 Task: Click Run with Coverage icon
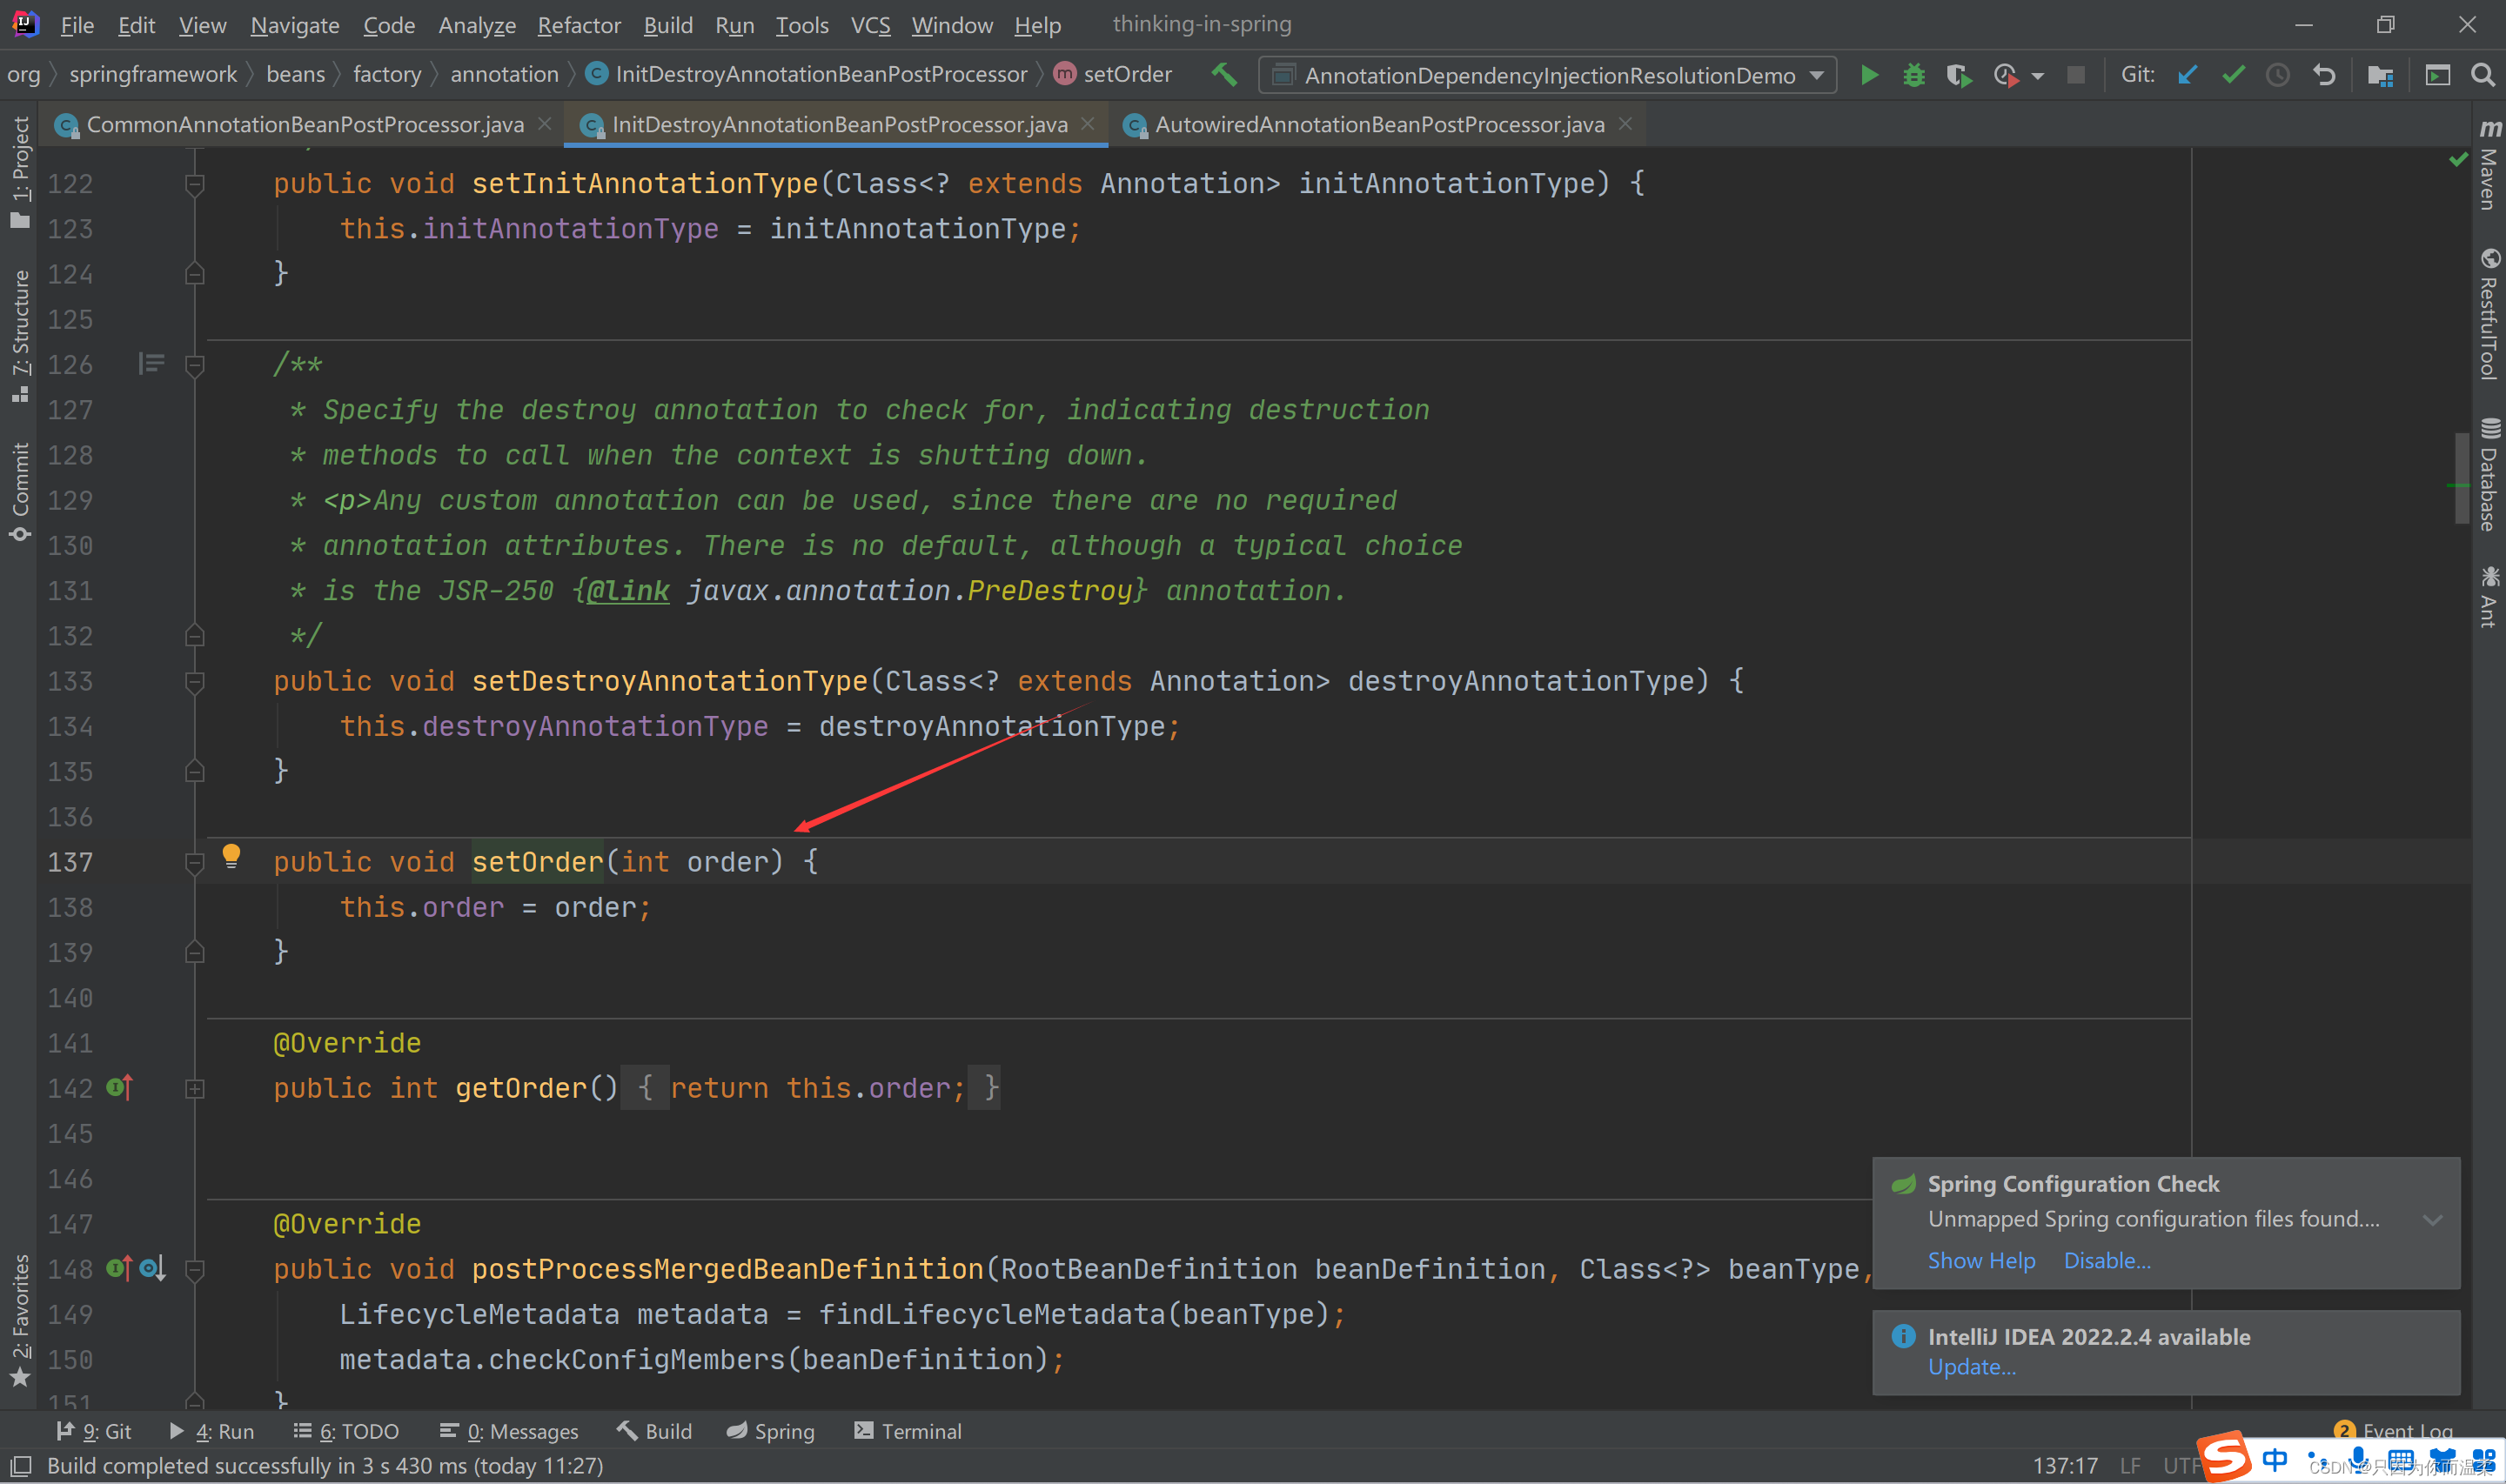[x=1958, y=75]
